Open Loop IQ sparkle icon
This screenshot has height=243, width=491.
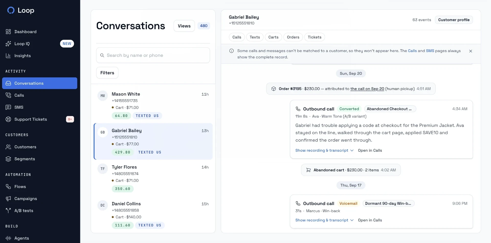(x=8, y=44)
